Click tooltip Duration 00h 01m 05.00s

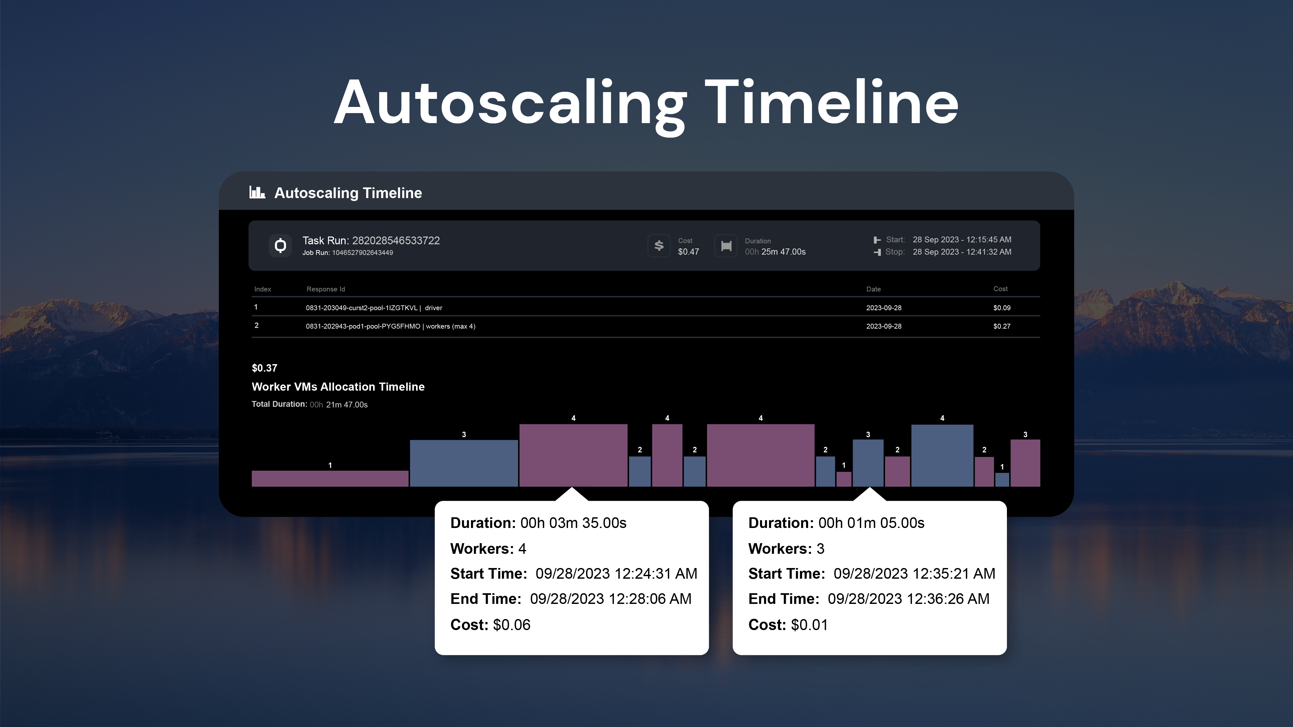836,523
